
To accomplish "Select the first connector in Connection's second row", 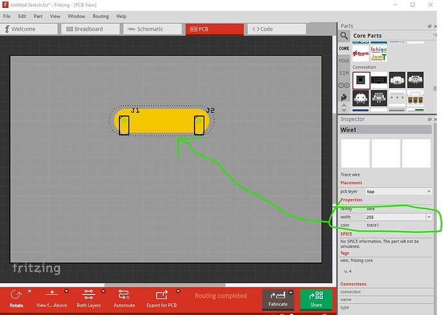I will coord(361,98).
